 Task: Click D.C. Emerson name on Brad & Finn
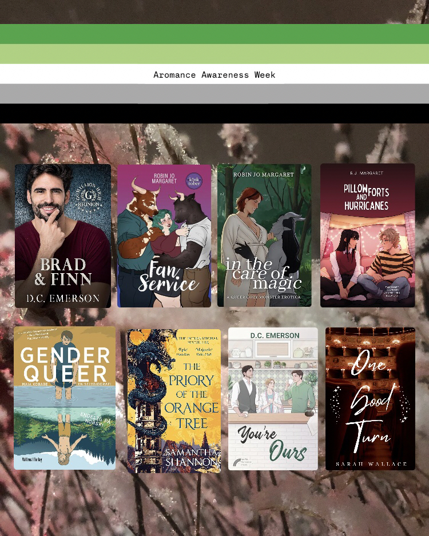[62, 298]
